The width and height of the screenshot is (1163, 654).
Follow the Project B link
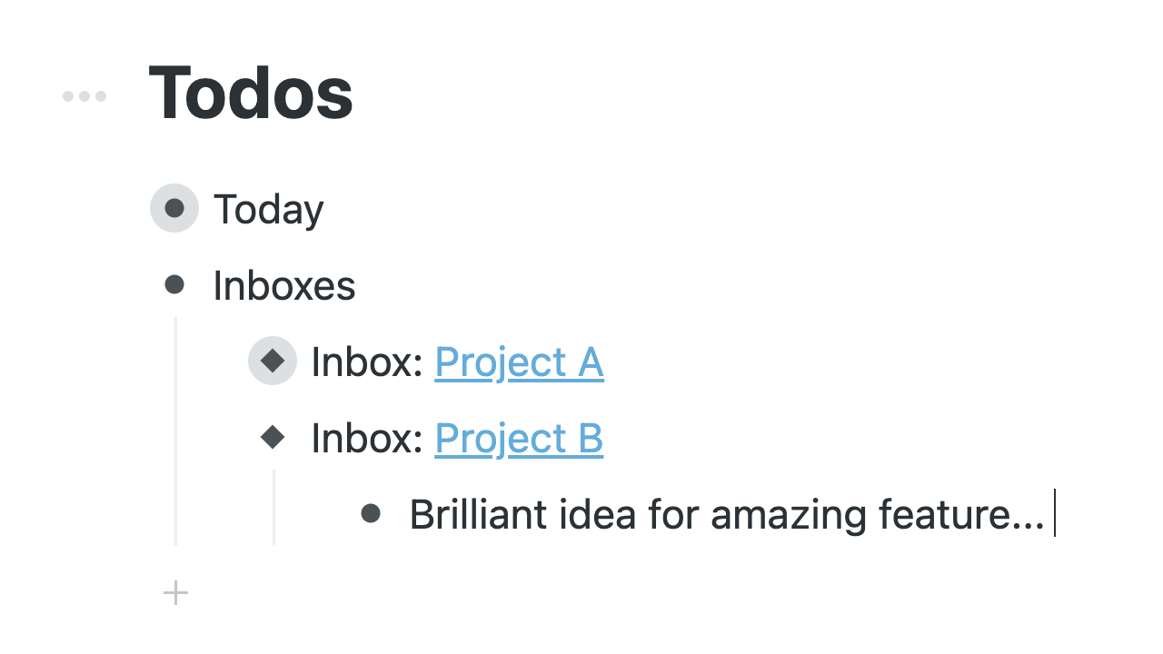519,439
